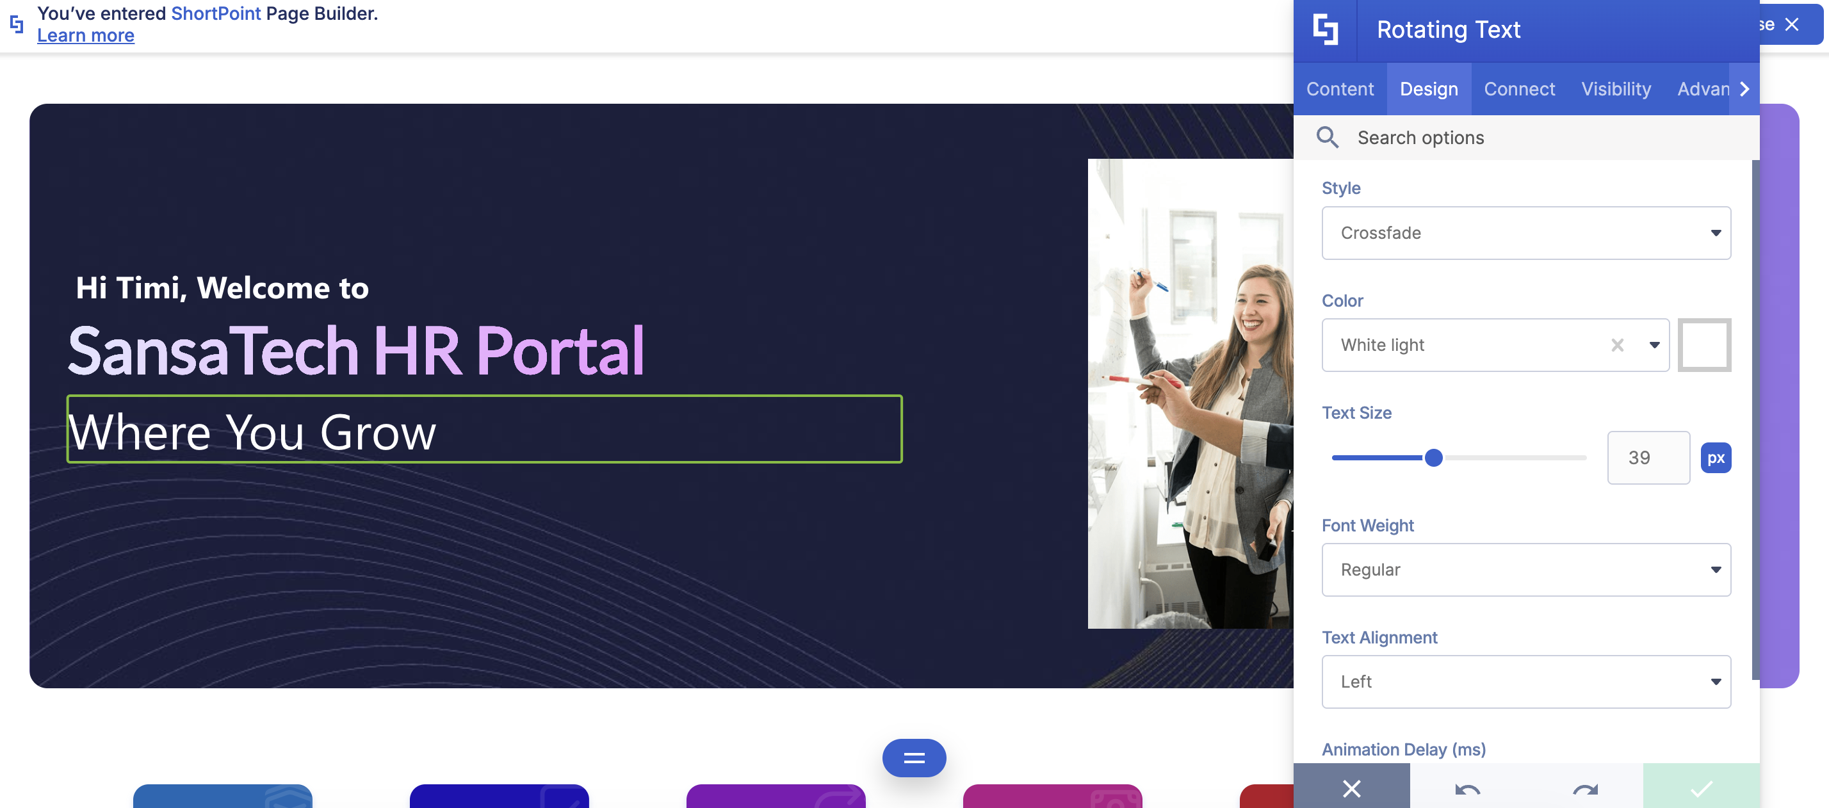This screenshot has height=808, width=1829.
Task: Click the redo arrow button
Action: pyautogui.click(x=1584, y=789)
